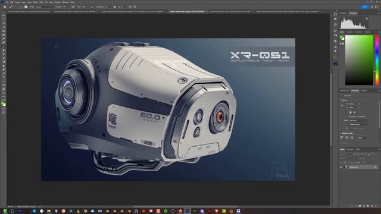Toggle Quick Mask mode

click(x=4, y=108)
